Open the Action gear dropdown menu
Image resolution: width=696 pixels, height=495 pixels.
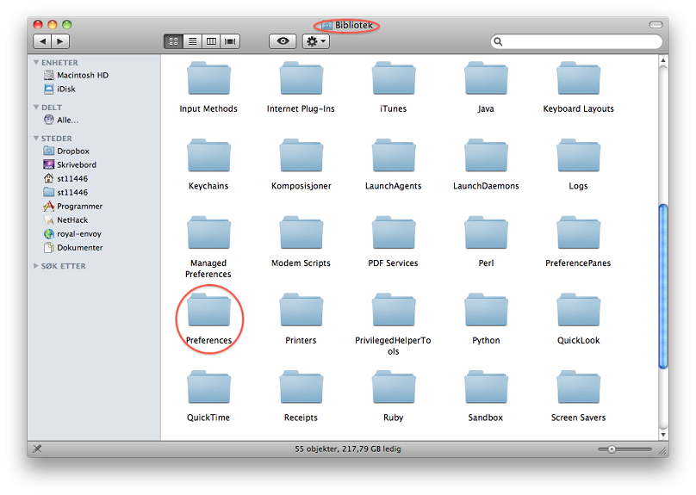[x=315, y=41]
